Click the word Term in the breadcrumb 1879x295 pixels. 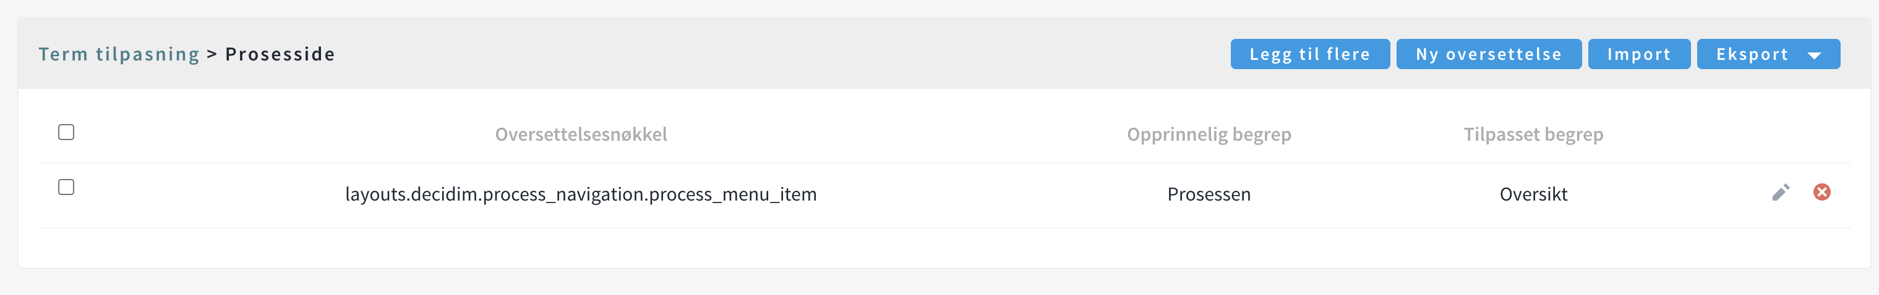pos(64,54)
